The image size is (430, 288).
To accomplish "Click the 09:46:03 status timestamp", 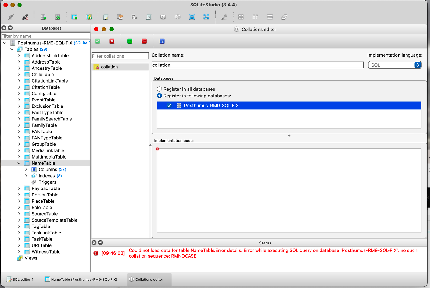I will coord(113,253).
